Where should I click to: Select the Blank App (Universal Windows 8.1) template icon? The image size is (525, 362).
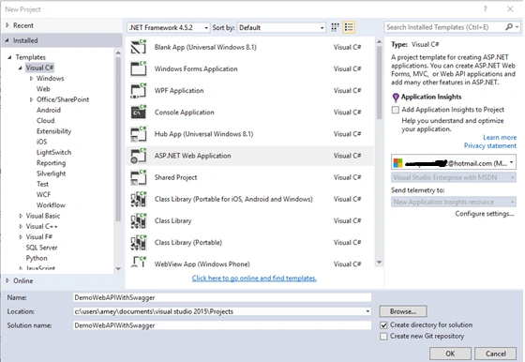point(139,47)
